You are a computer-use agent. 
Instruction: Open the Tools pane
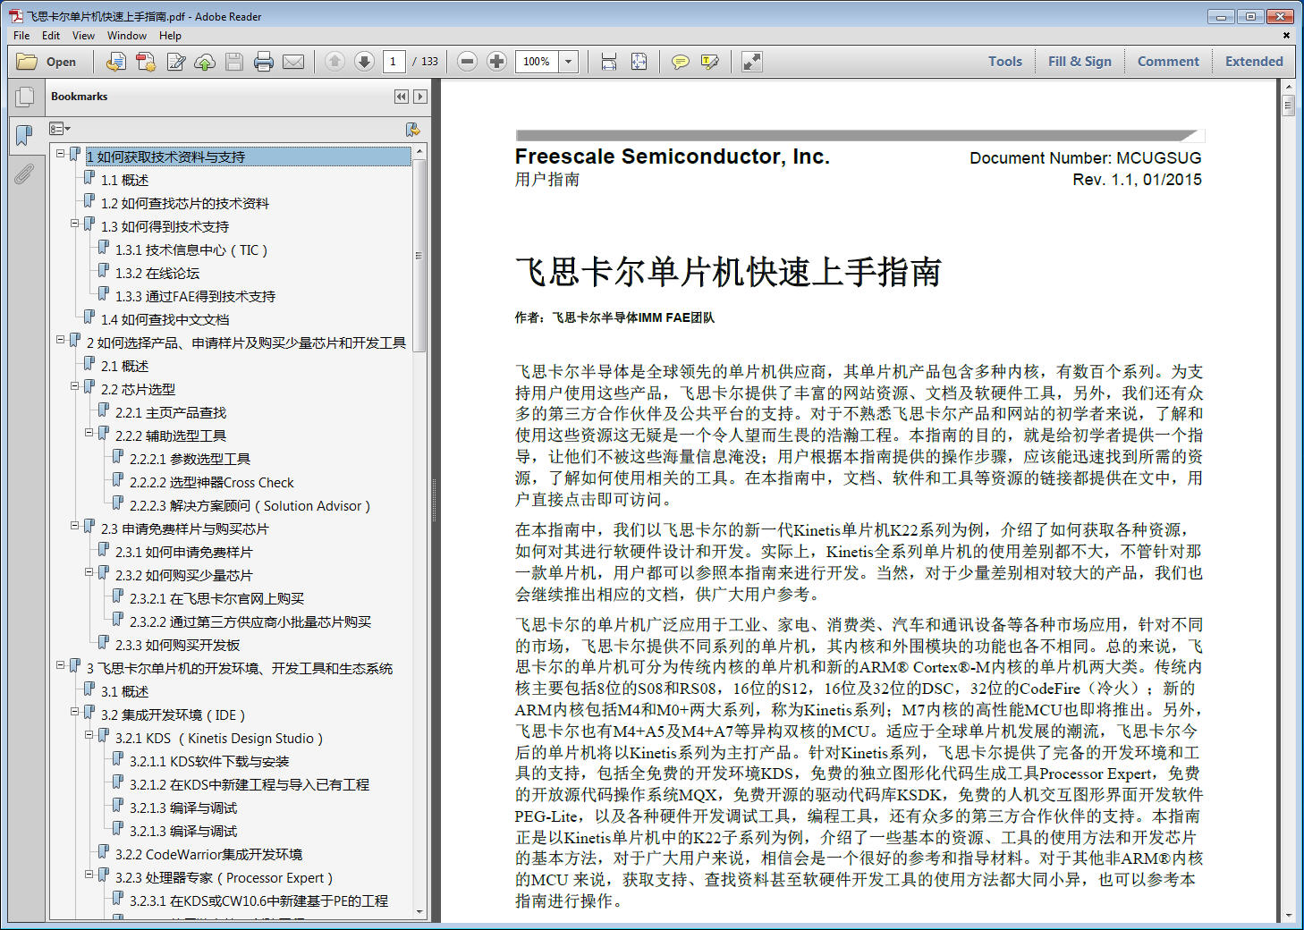click(x=1005, y=62)
